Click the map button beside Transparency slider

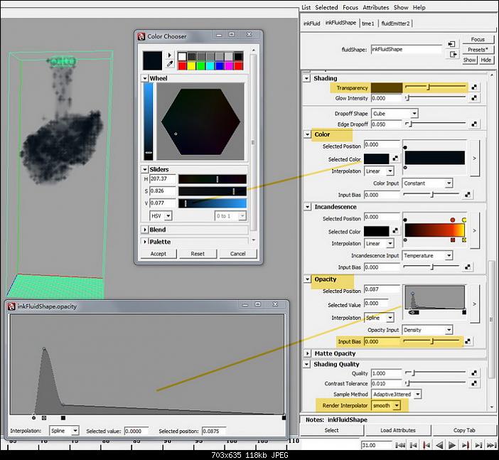coord(474,87)
